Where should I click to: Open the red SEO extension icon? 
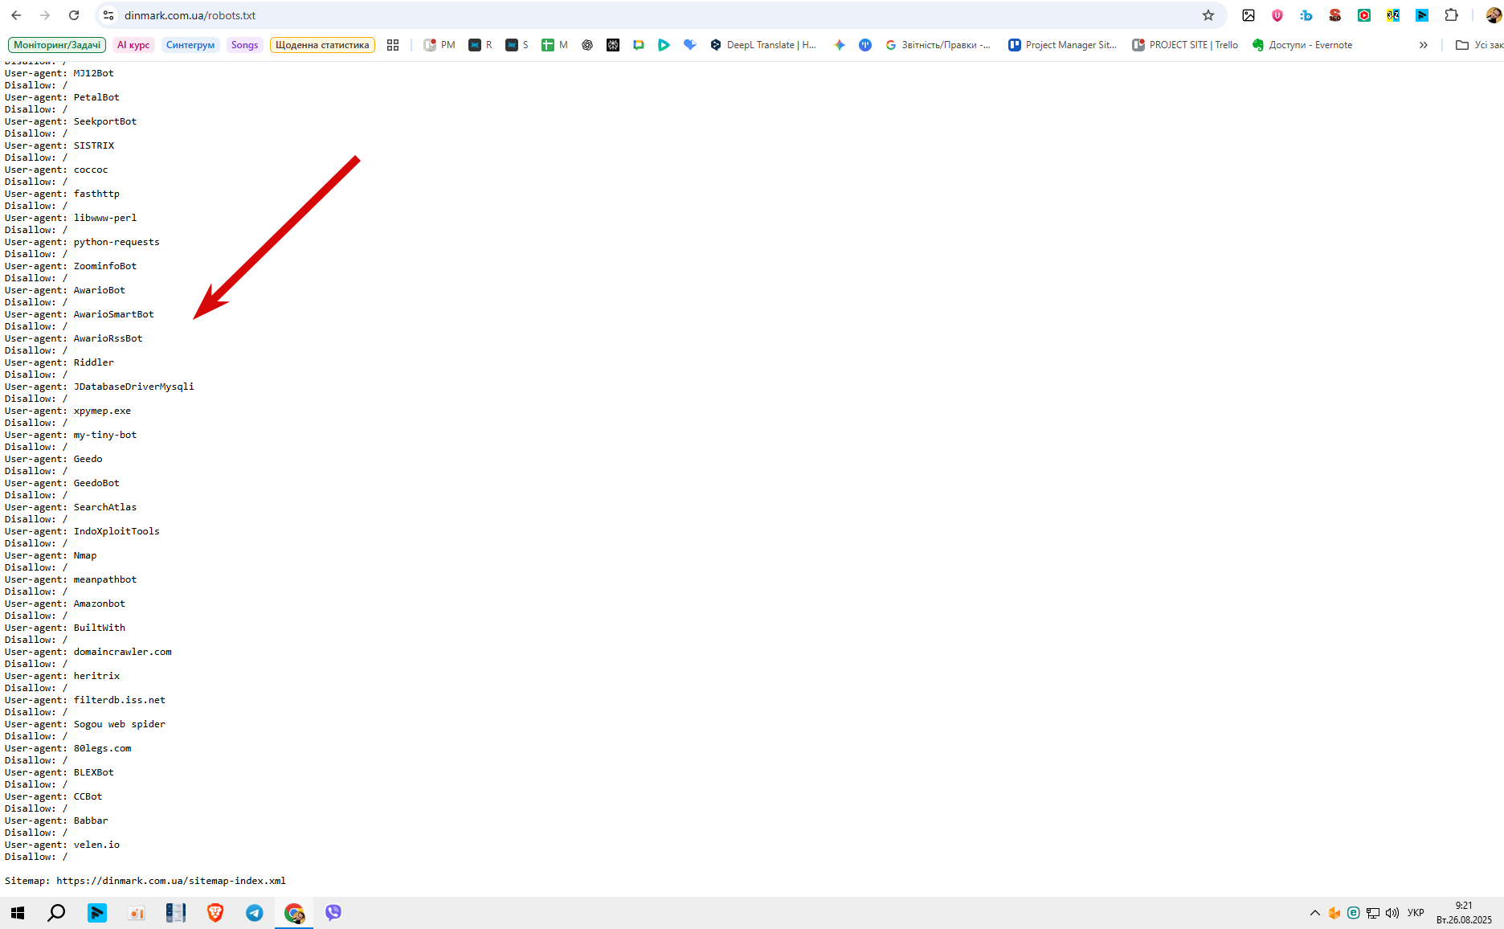coord(1335,15)
